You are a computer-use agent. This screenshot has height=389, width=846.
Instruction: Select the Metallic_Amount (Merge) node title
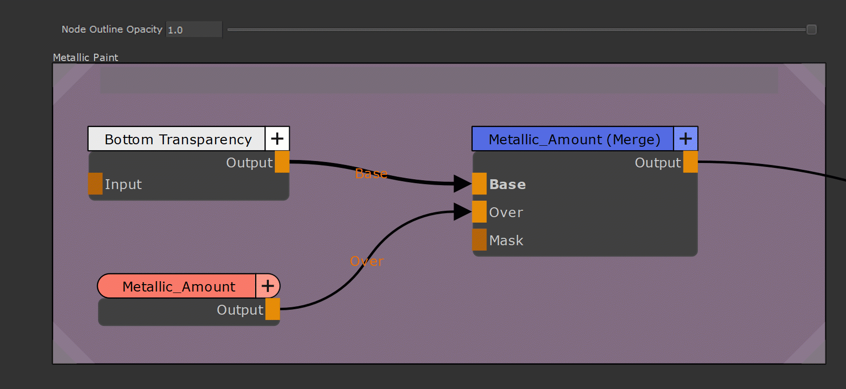pos(573,139)
